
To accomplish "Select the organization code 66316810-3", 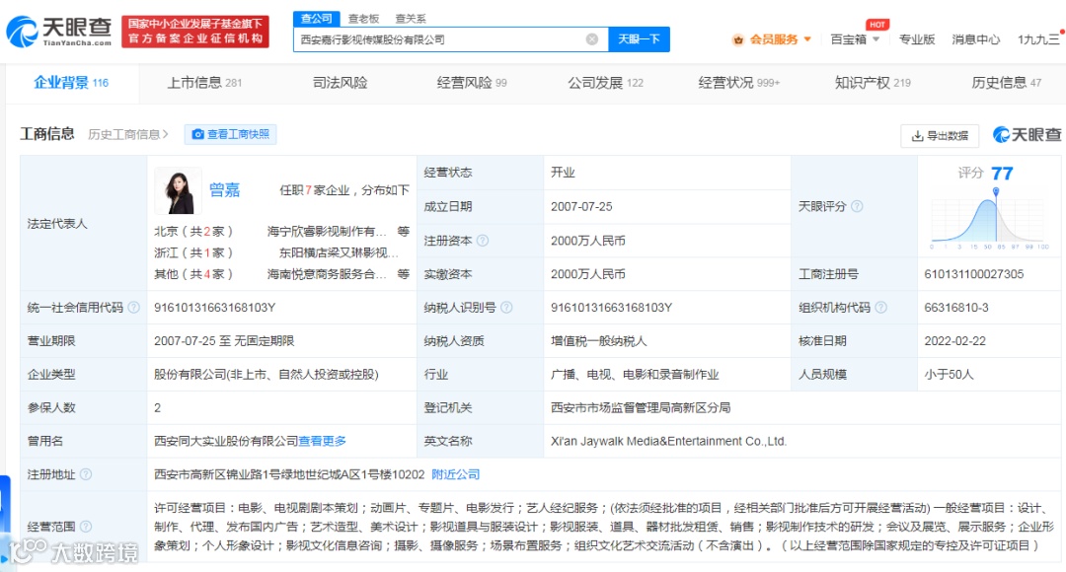I will tap(955, 307).
